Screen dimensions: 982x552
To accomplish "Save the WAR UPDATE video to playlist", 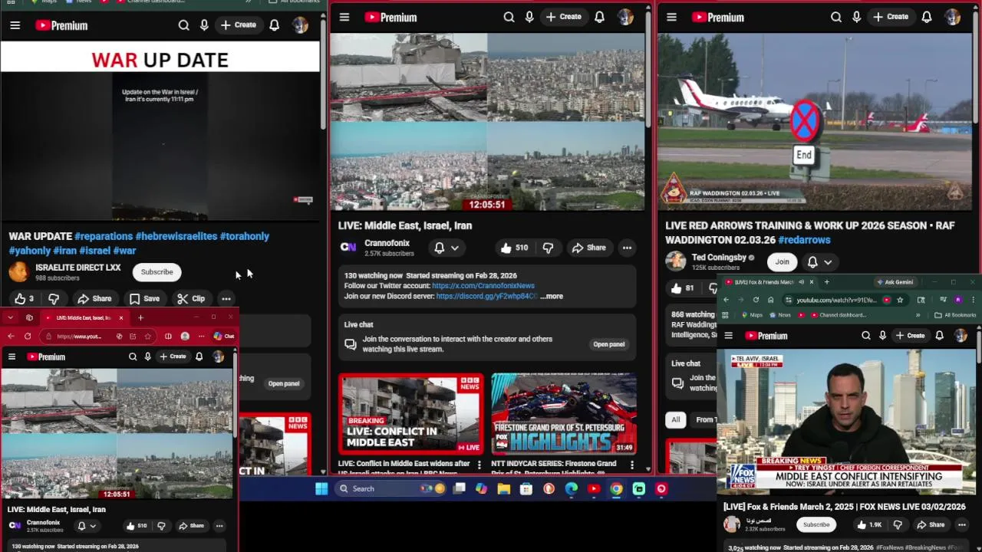I will (144, 298).
